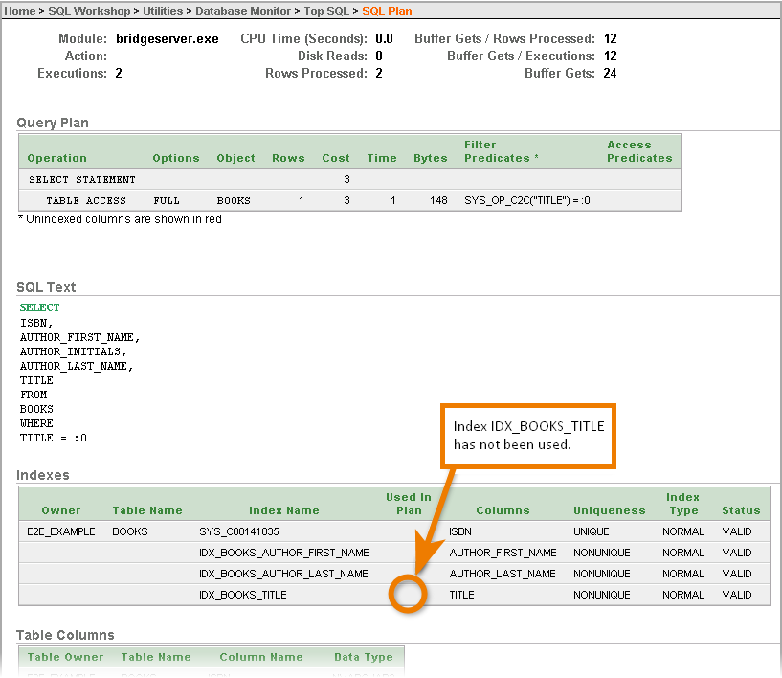Go to Utilities in the breadcrumb
The width and height of the screenshot is (782, 678).
pyautogui.click(x=163, y=11)
